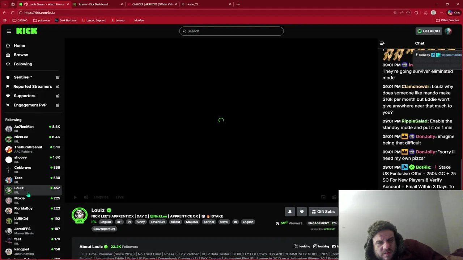Click the StakeUs tag

tap(192, 222)
